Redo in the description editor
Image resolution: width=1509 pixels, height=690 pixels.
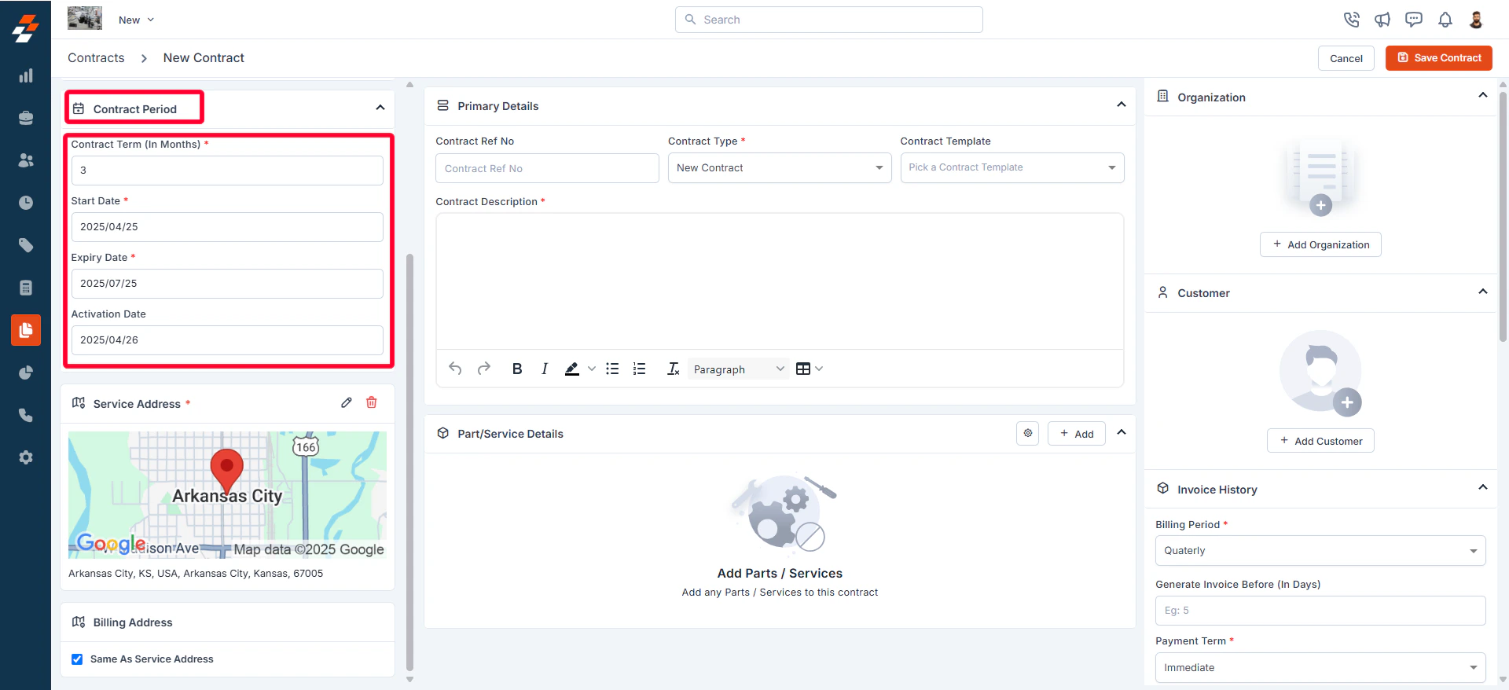click(484, 369)
